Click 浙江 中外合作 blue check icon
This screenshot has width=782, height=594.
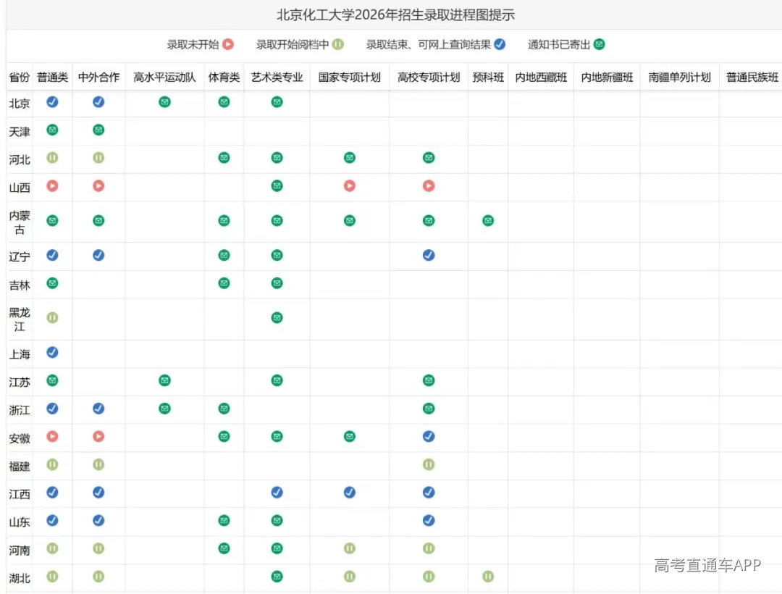(x=98, y=409)
